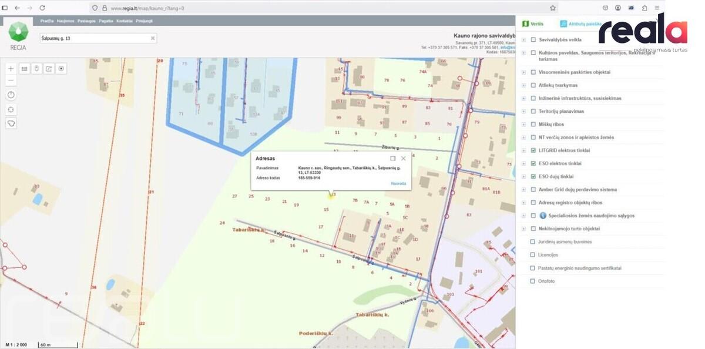Open the Firefox account icon
This screenshot has width=705, height=349.
tap(618, 8)
